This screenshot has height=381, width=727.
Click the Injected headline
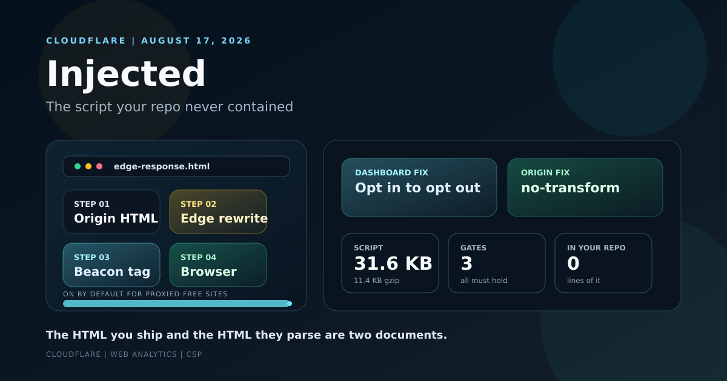[126, 74]
